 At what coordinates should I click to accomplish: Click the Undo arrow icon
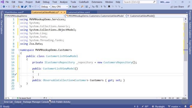click(30, 7)
